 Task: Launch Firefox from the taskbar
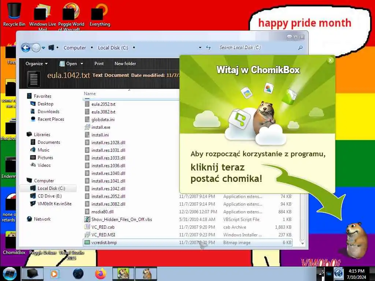pos(101,274)
